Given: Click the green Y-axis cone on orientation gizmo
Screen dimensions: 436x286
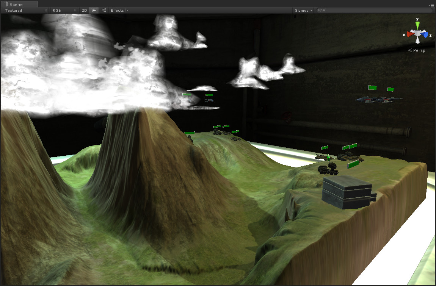Looking at the screenshot, I should pyautogui.click(x=417, y=25).
